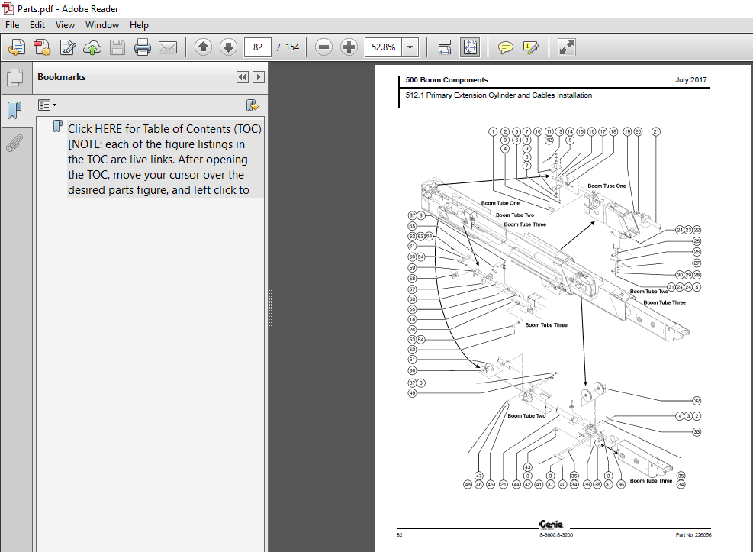Open the zoom level dropdown arrow
This screenshot has width=753, height=552.
[x=410, y=47]
